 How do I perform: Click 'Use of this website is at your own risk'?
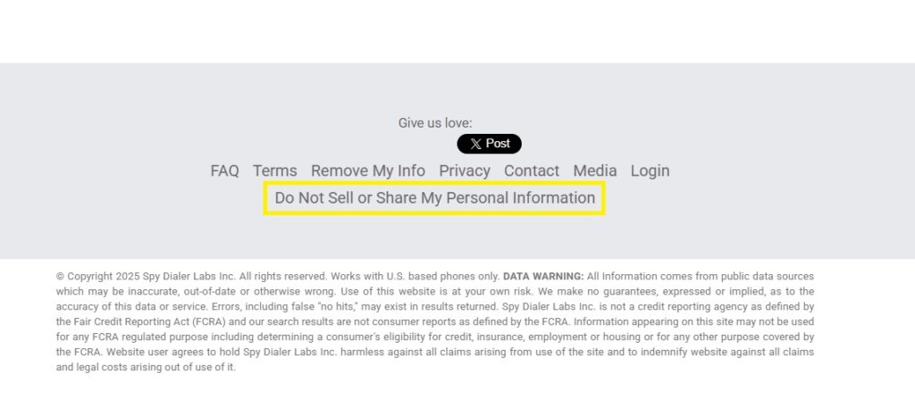click(436, 291)
